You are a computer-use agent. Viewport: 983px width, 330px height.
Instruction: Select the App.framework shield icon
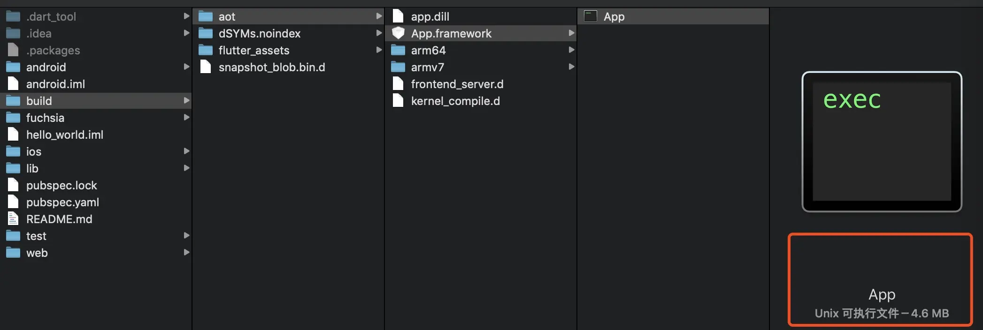(x=398, y=33)
